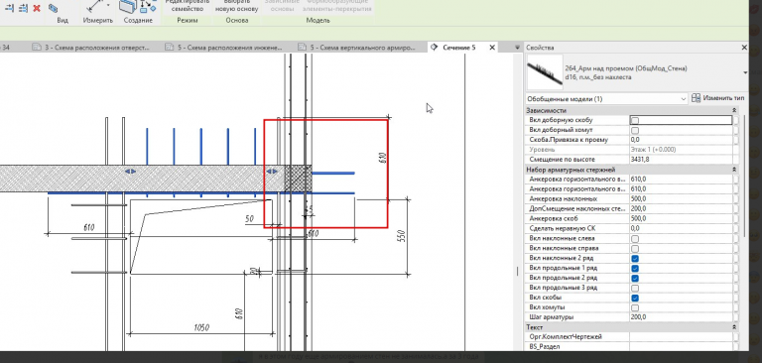Select the Измерить measure tool
The image size is (762, 363).
coord(96,6)
